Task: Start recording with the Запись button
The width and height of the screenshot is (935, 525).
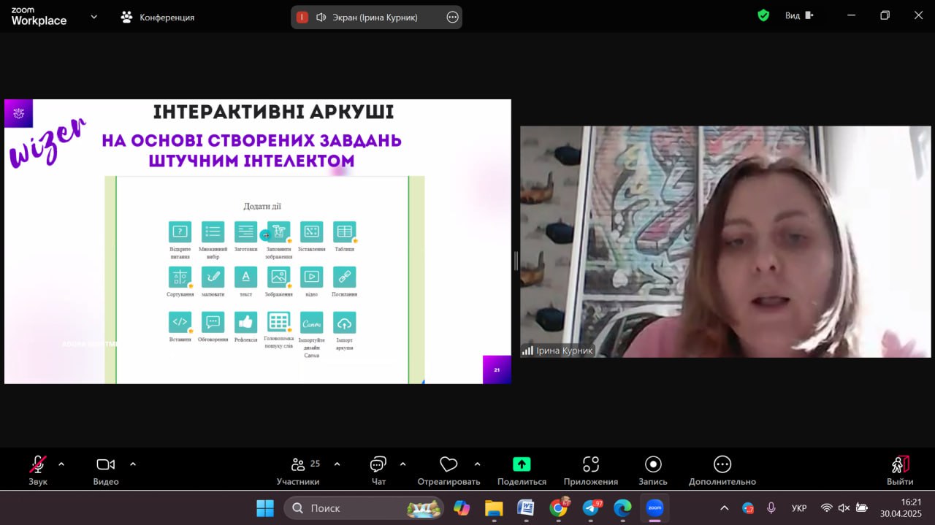Action: pyautogui.click(x=653, y=465)
